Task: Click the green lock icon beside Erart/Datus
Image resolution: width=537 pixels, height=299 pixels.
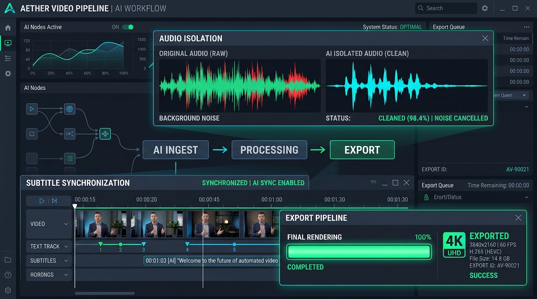Action: (426, 197)
